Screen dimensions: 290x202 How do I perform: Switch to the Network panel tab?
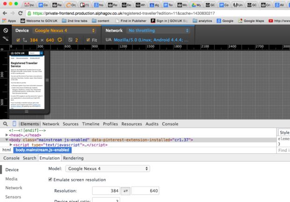point(51,124)
